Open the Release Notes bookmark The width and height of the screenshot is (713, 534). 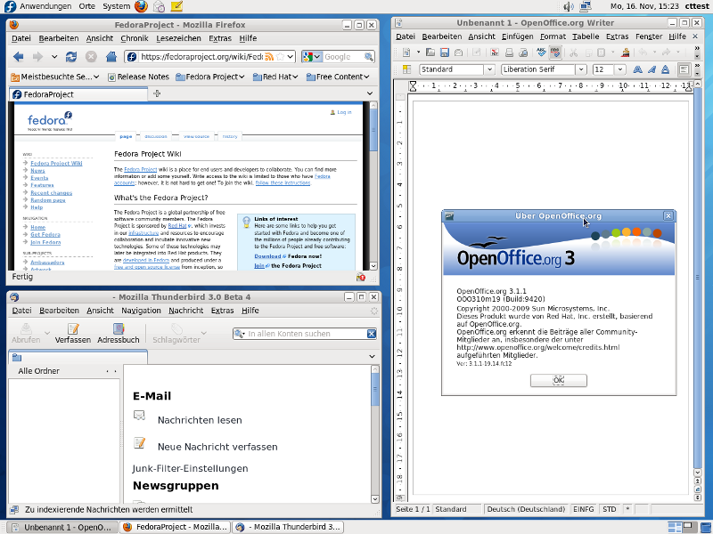coord(138,77)
